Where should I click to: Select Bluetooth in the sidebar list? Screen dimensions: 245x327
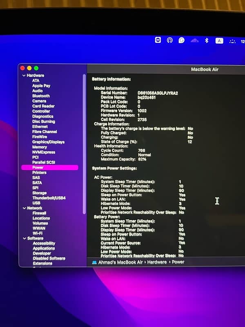click(x=41, y=96)
